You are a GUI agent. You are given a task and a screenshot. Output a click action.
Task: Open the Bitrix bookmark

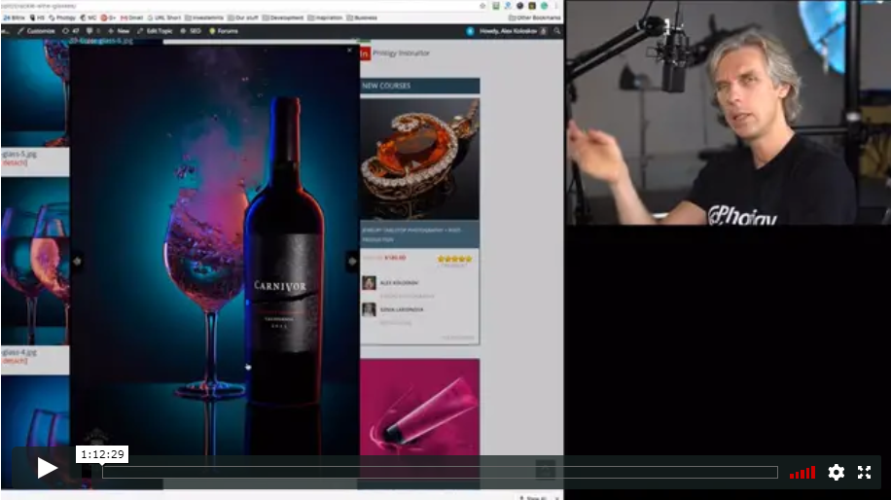tap(14, 18)
